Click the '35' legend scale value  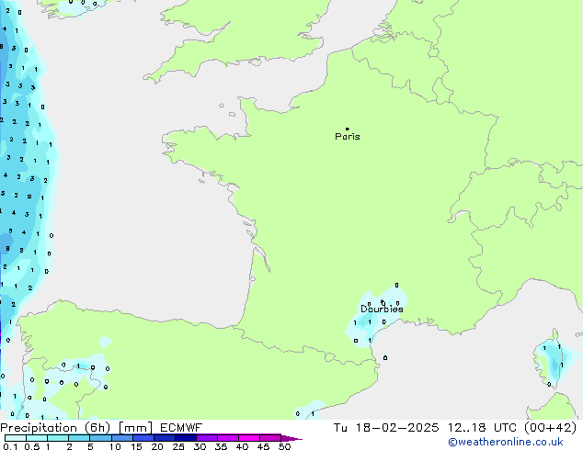click(221, 446)
